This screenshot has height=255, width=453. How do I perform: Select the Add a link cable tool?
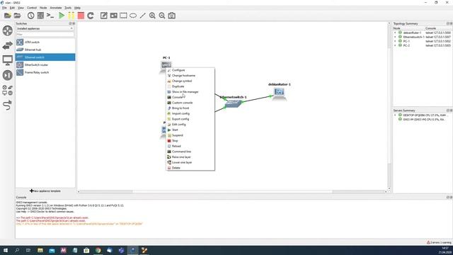click(8, 105)
